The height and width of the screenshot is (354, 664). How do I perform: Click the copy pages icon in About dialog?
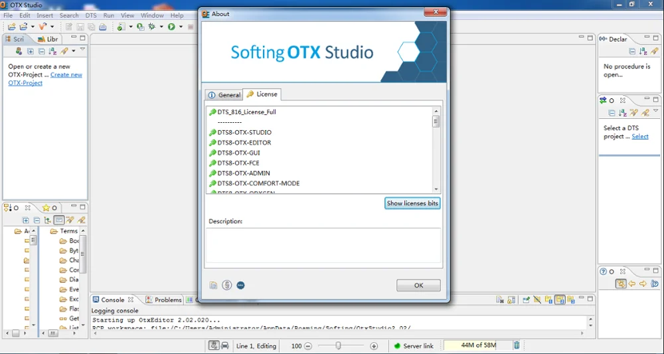click(x=213, y=286)
